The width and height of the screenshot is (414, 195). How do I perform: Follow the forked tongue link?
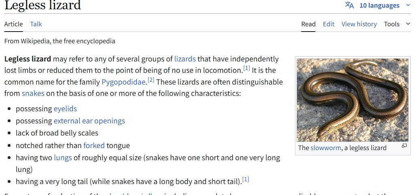pyautogui.click(x=94, y=146)
